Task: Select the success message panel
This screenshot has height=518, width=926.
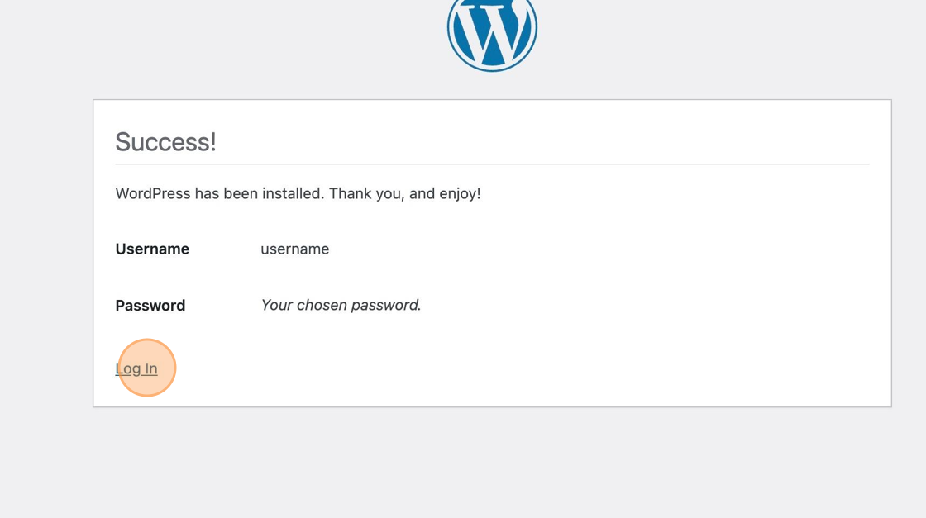Action: pos(493,252)
